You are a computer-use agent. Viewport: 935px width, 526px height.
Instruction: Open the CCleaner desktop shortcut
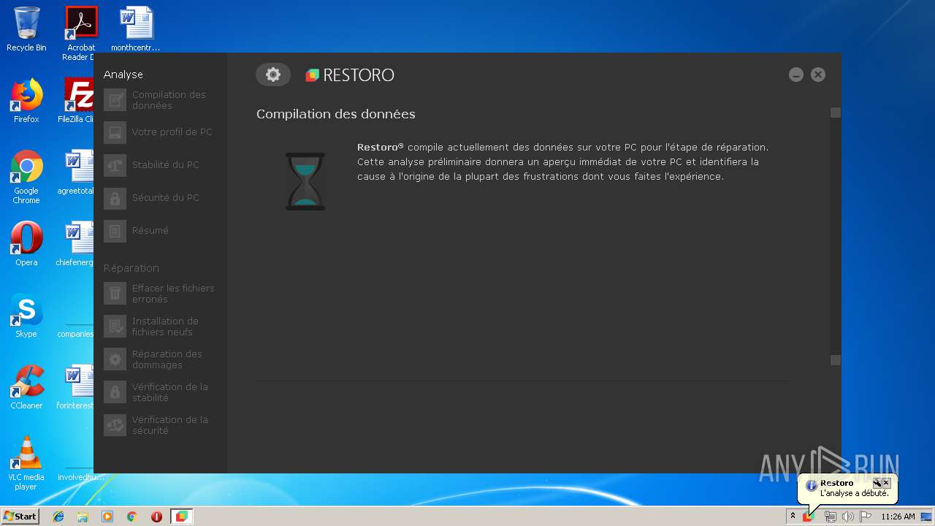[x=26, y=387]
